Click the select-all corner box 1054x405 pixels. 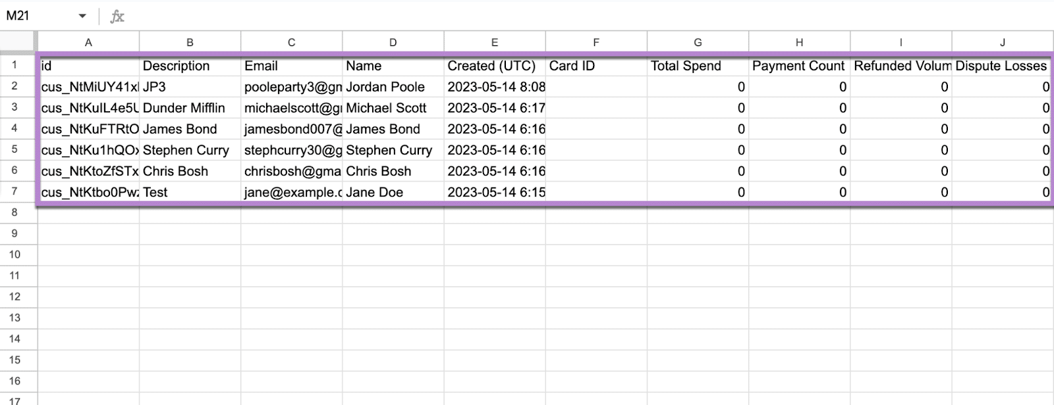point(17,42)
